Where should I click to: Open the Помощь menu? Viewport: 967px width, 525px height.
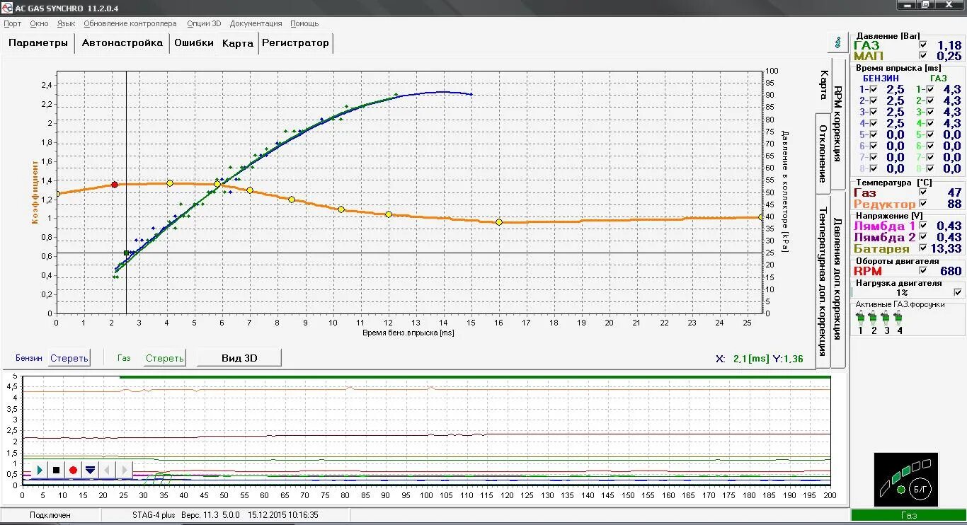(x=304, y=23)
